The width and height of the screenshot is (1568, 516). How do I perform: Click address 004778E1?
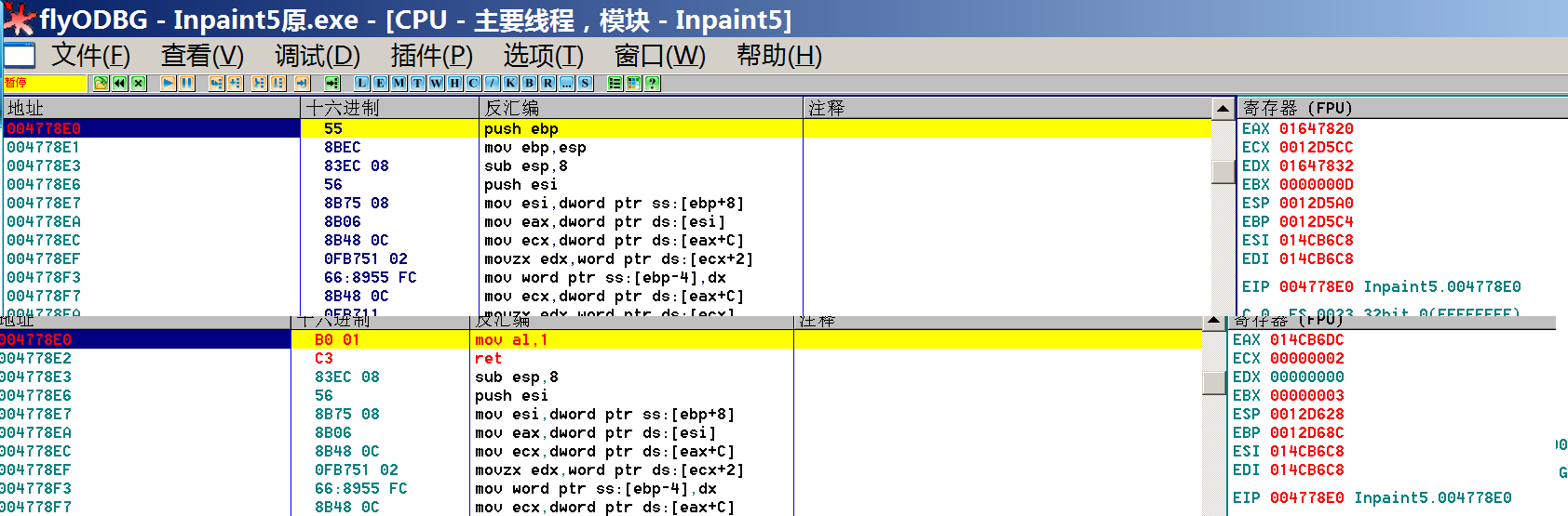pyautogui.click(x=43, y=147)
